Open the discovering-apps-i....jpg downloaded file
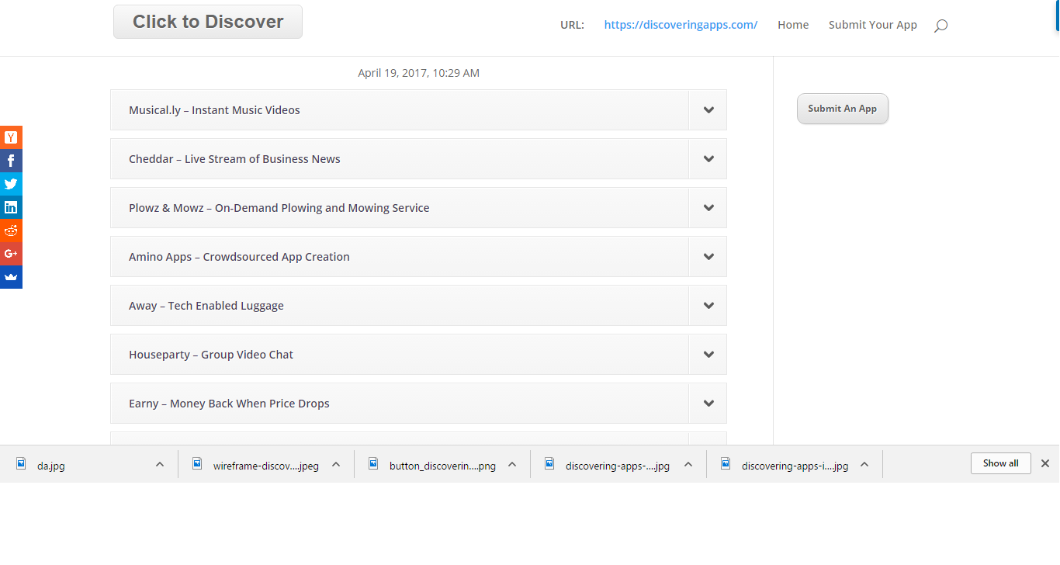This screenshot has height=565, width=1060. (x=795, y=466)
